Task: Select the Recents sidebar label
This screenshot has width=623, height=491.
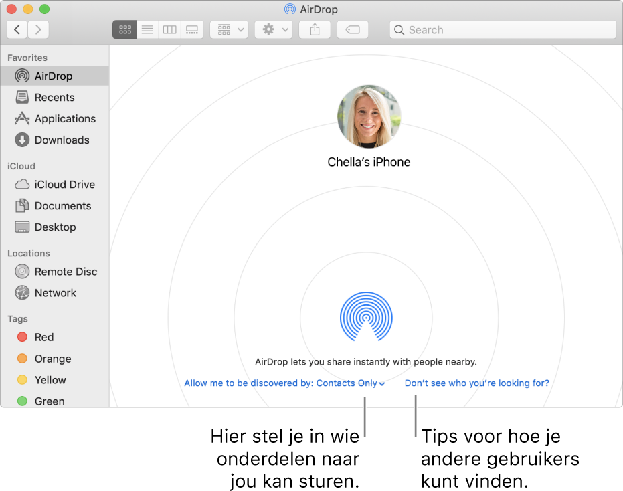Action: 54,97
